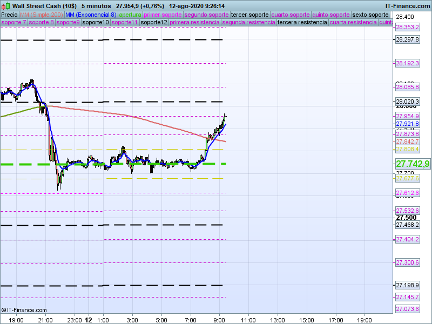This screenshot has width=432, height=324.
Task: Click the bold 12 date marker on time axis
Action: 88,320
